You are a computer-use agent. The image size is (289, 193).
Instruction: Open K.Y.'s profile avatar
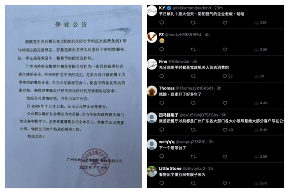(x=152, y=11)
